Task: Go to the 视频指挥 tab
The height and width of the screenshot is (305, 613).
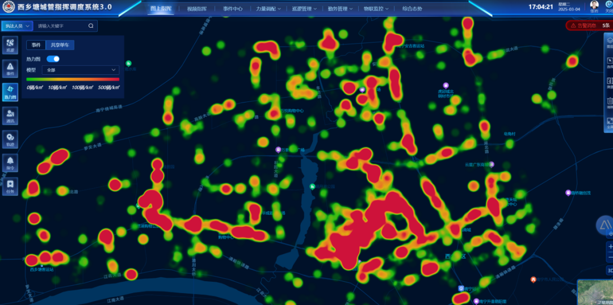Action: pos(196,8)
